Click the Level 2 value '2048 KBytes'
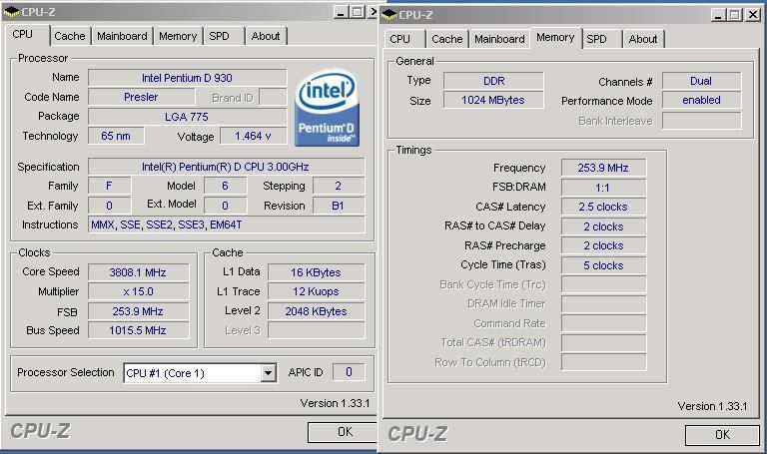The height and width of the screenshot is (454, 767). point(316,311)
